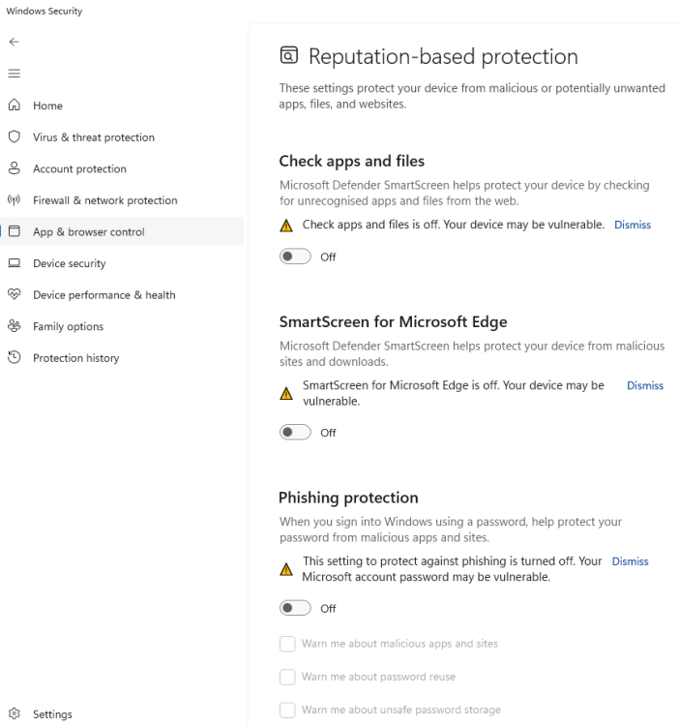The image size is (679, 726).
Task: Click the Family options people icon
Action: point(14,326)
